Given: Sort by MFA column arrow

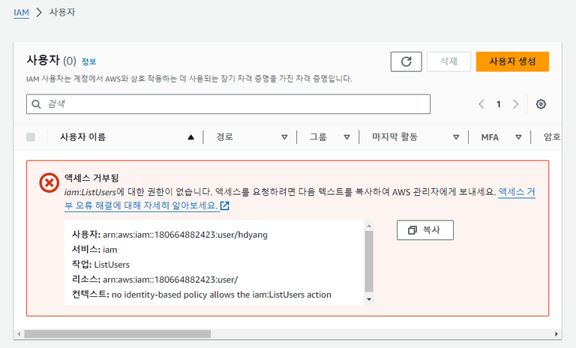Looking at the screenshot, I should click(518, 137).
